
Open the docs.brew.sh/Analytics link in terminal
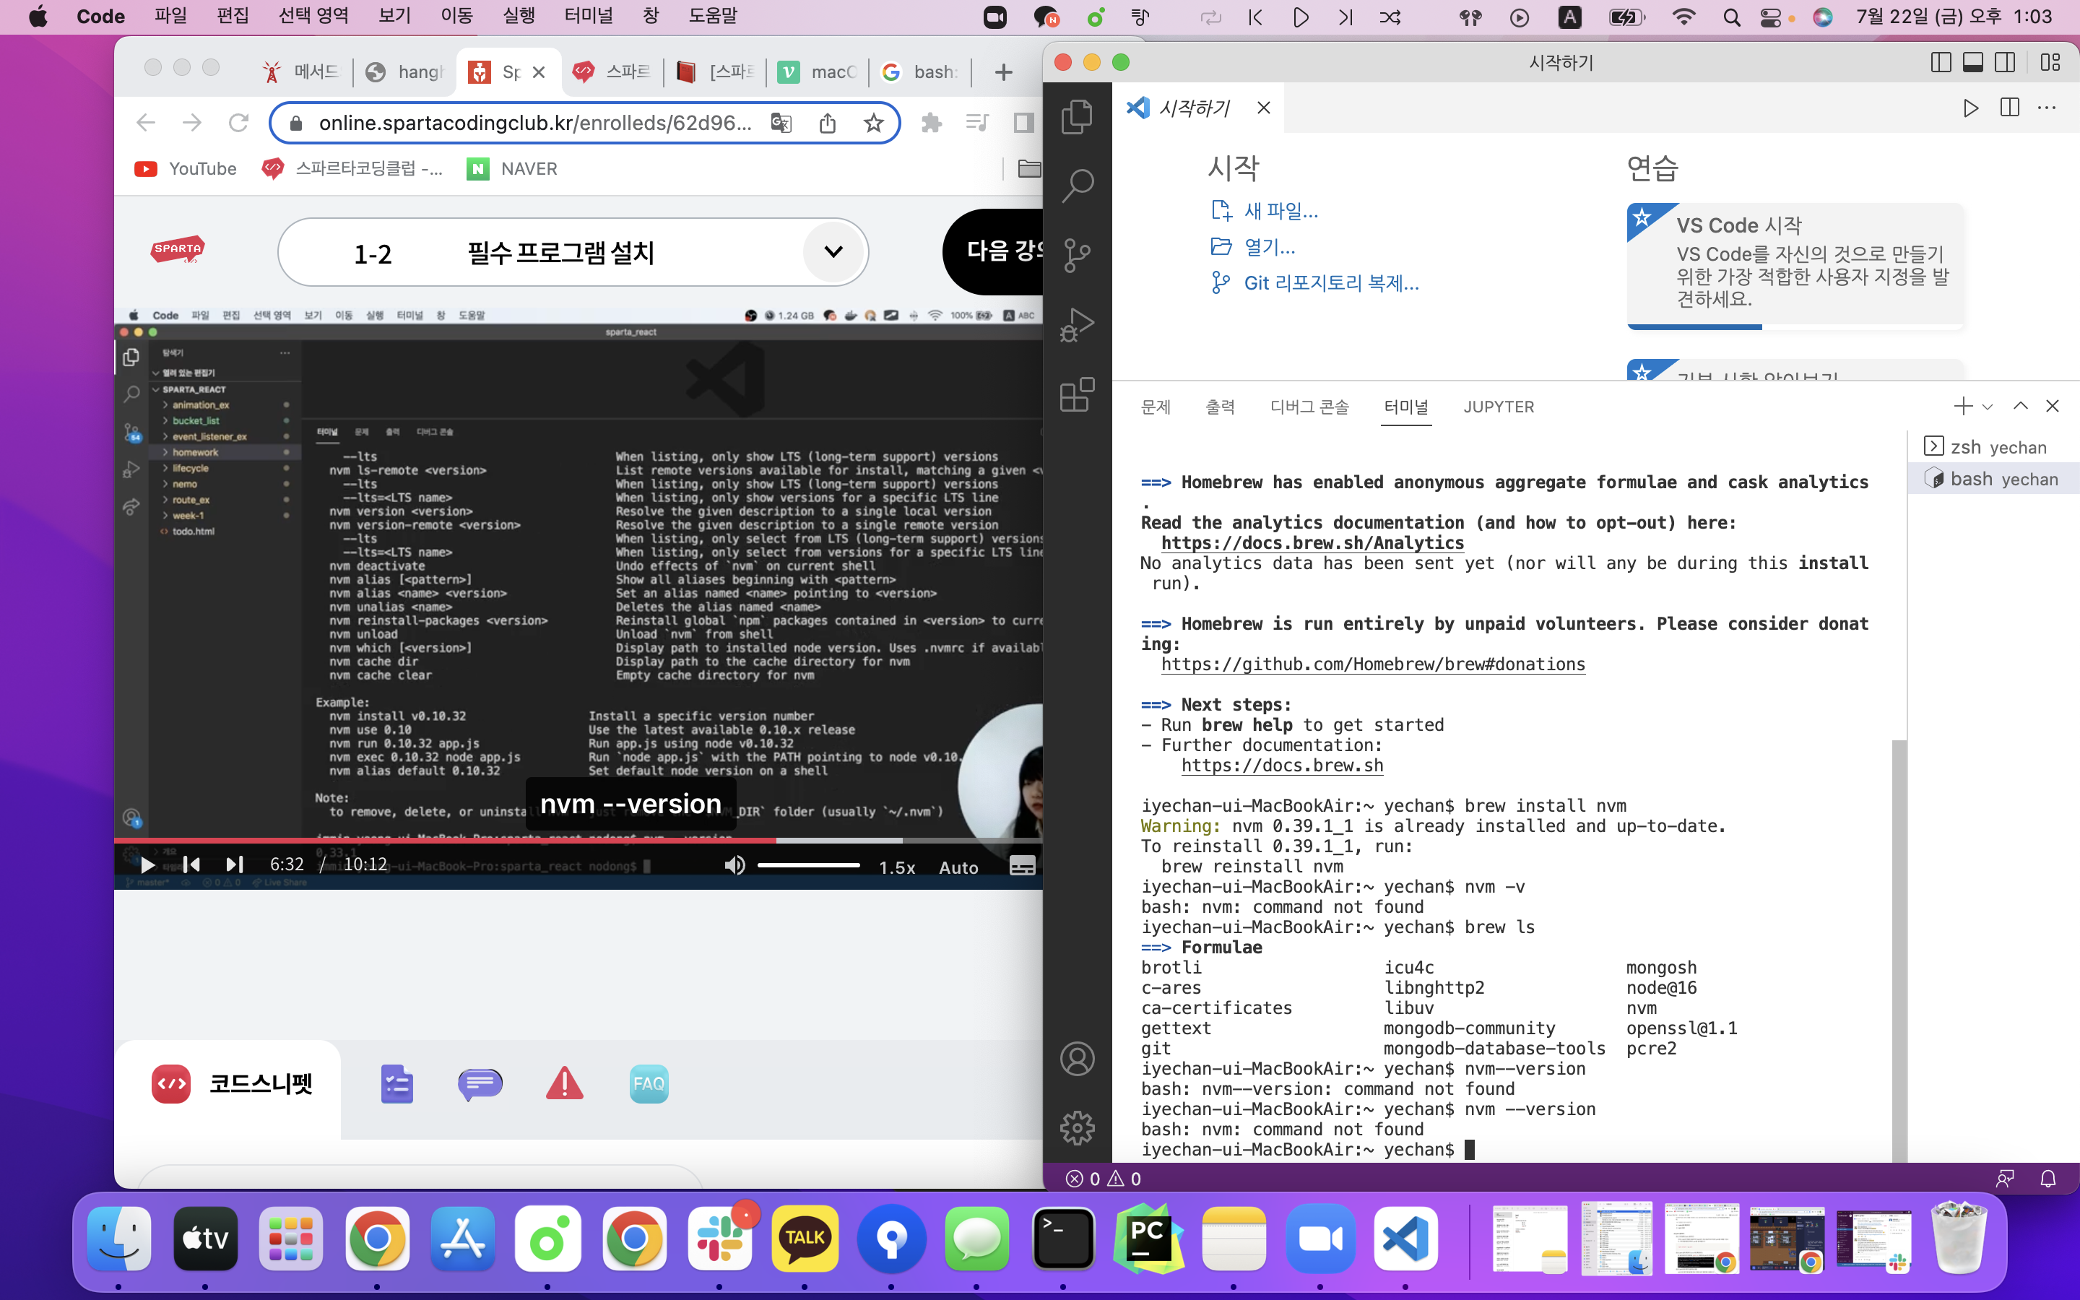click(x=1312, y=542)
